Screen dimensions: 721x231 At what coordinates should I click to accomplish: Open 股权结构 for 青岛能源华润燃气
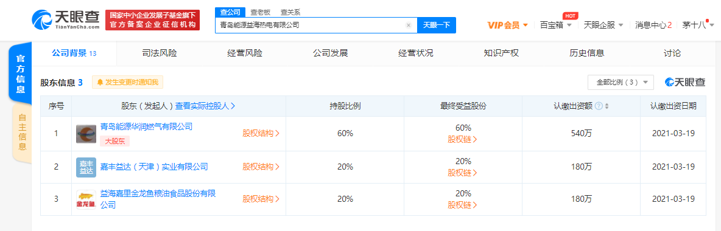(x=261, y=134)
